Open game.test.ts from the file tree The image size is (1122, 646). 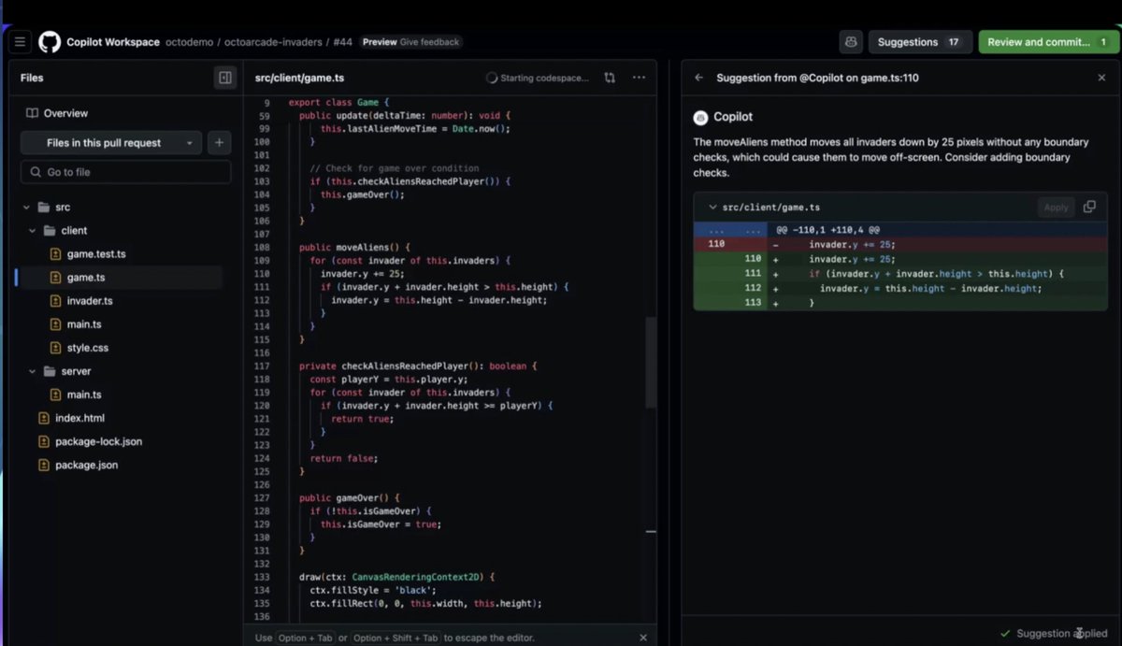click(96, 254)
